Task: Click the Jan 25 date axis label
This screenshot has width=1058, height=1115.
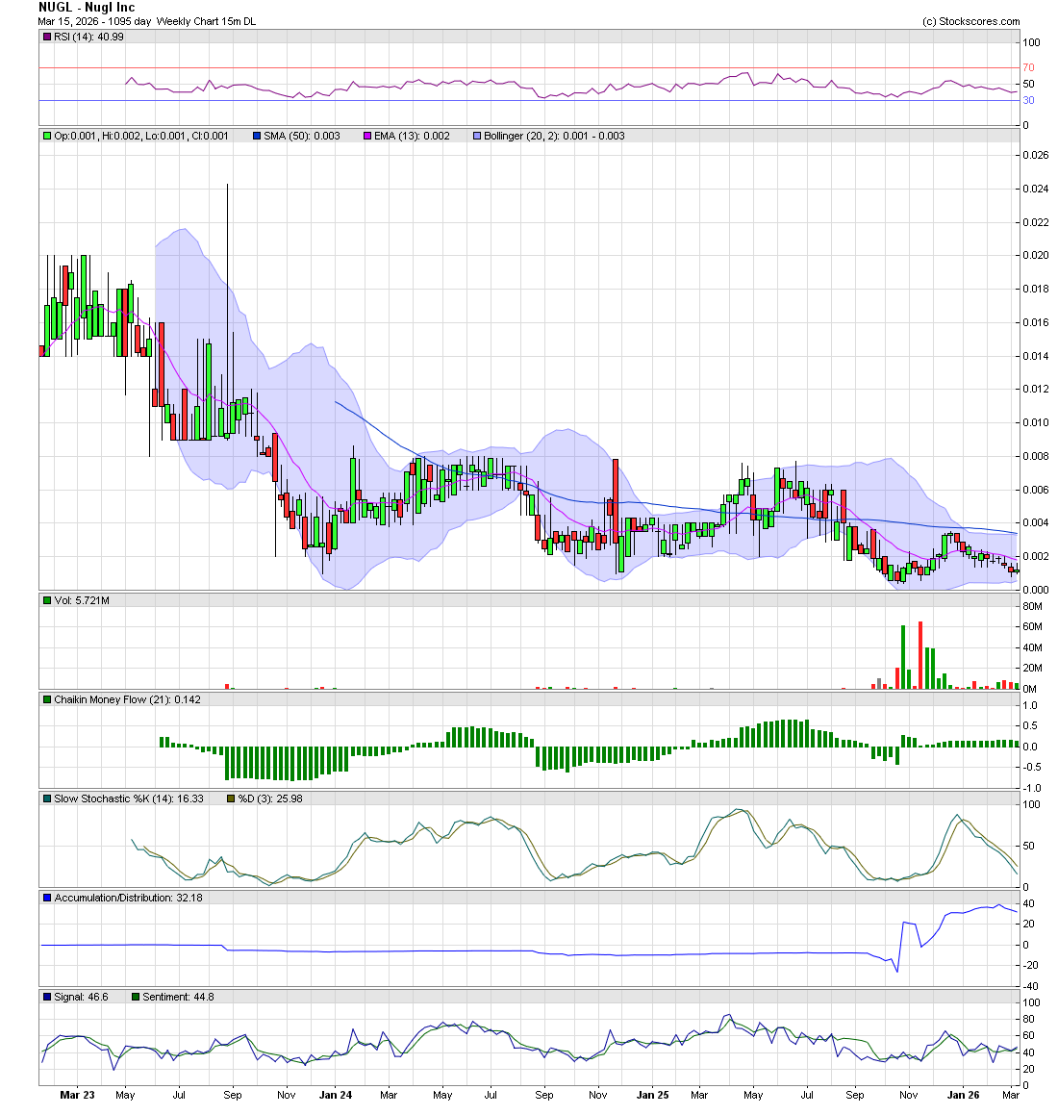Action: click(x=652, y=1095)
